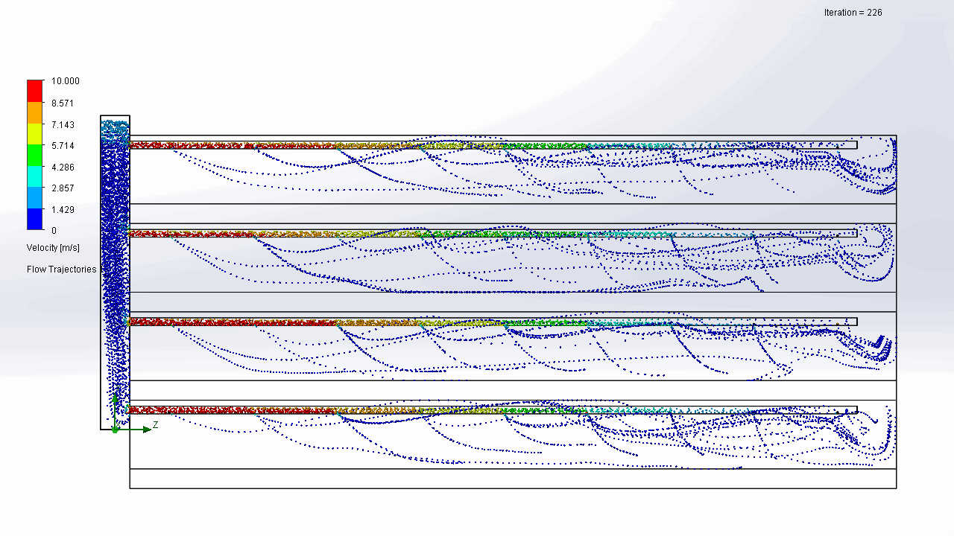Click the Z axis label on the triad
The image size is (954, 536).
point(156,425)
